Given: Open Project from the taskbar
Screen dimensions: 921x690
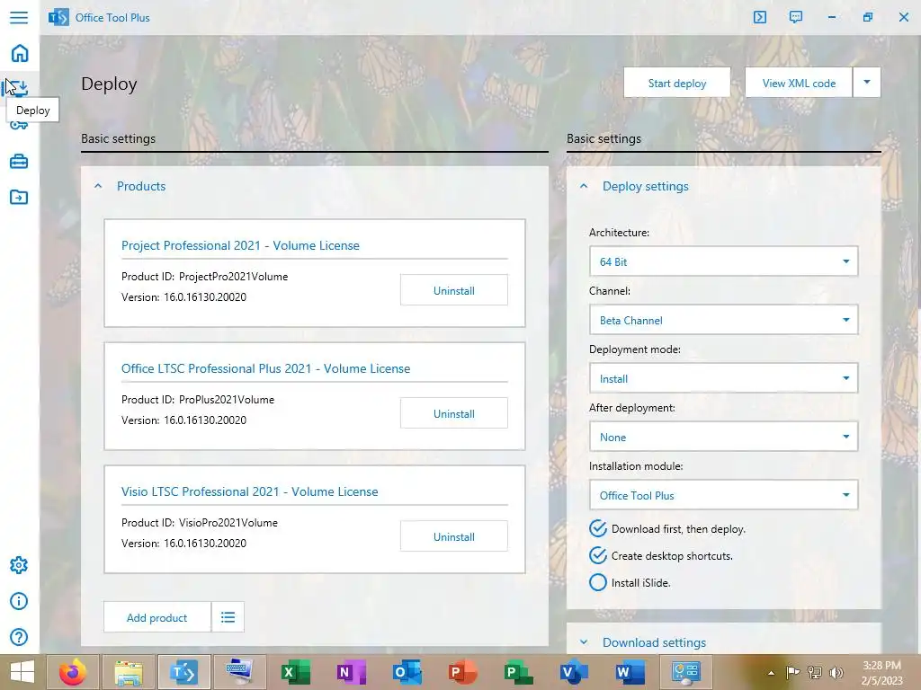Looking at the screenshot, I should [x=518, y=672].
